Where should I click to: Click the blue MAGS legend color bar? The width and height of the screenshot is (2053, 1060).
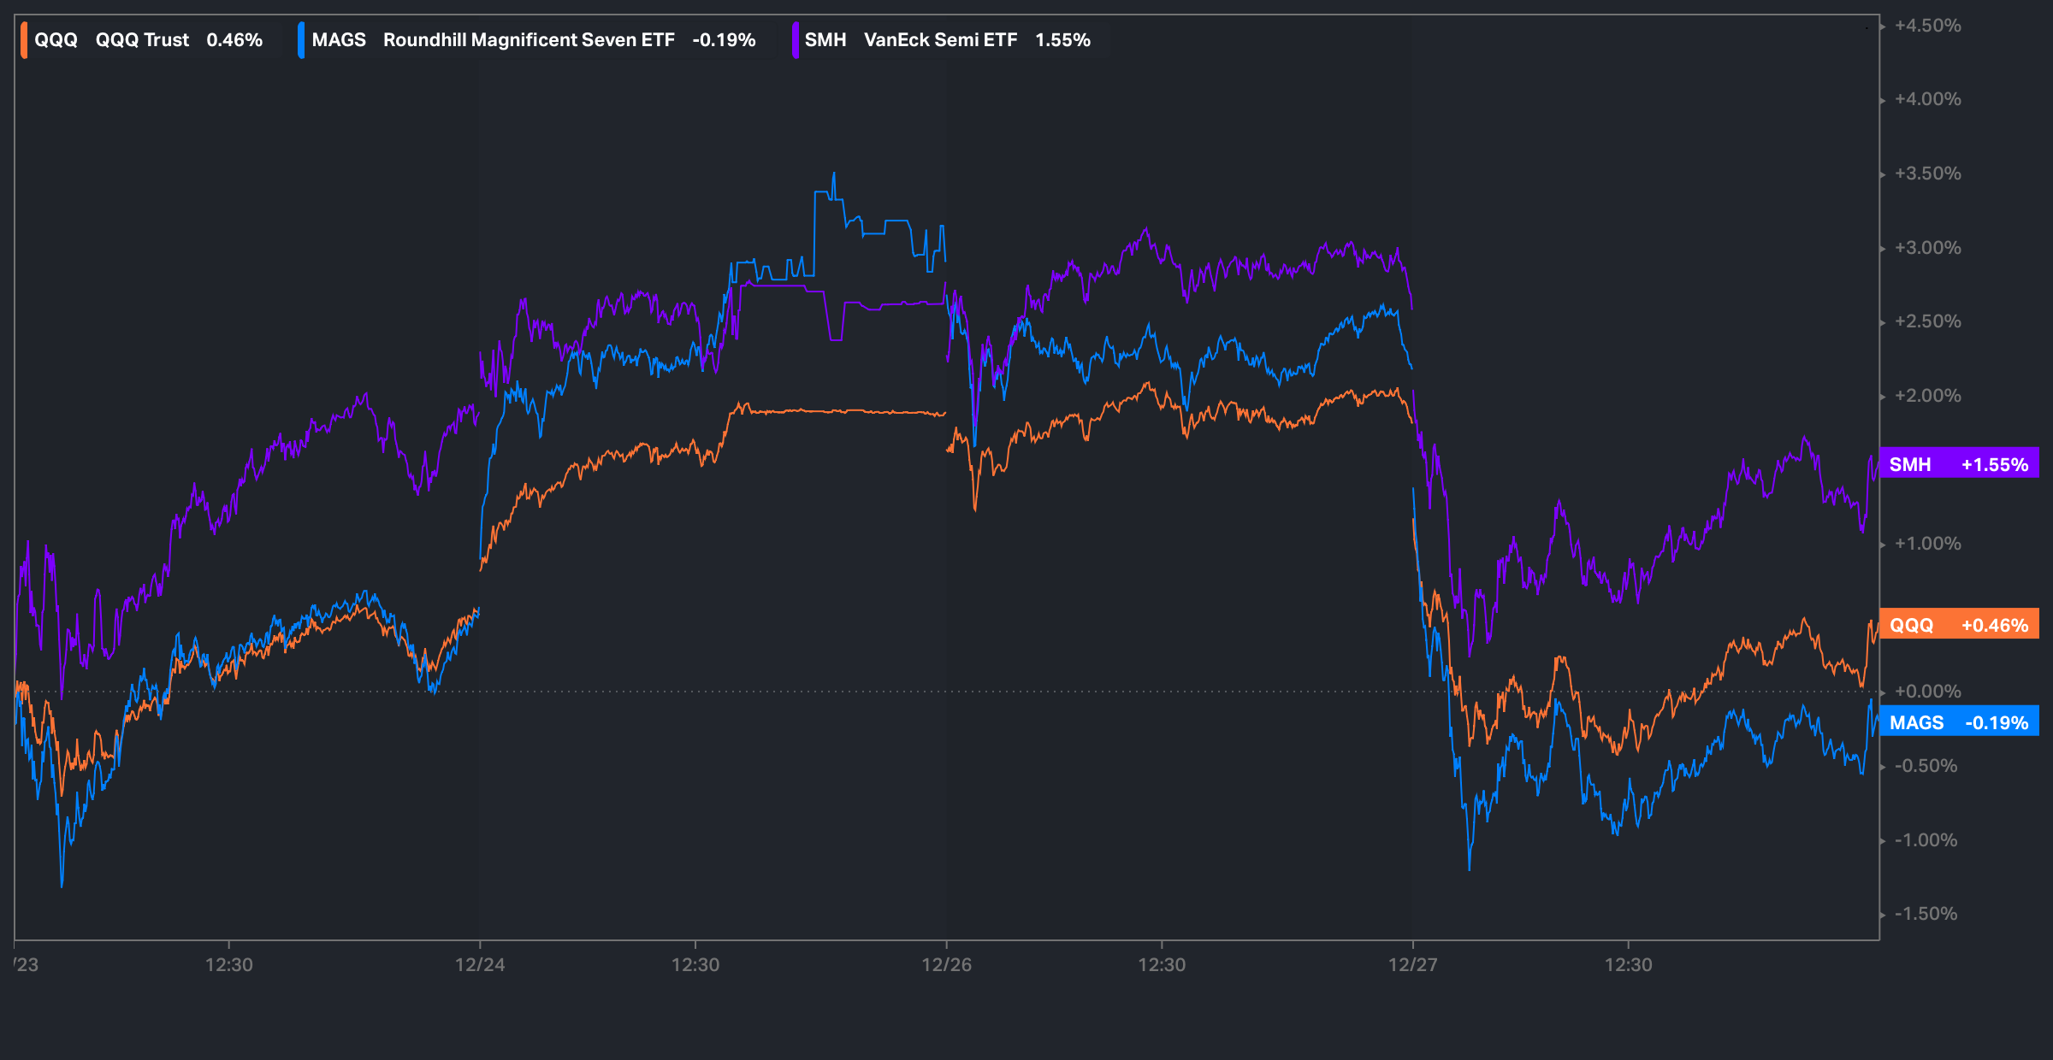click(x=301, y=40)
